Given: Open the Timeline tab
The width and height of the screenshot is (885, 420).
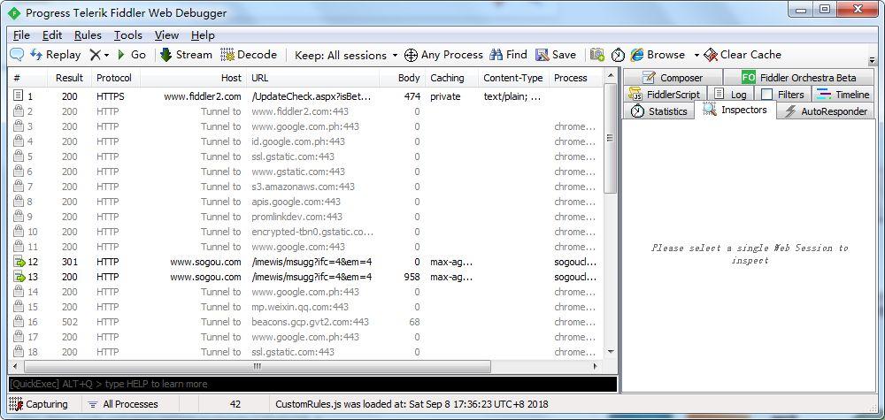Looking at the screenshot, I should [843, 94].
